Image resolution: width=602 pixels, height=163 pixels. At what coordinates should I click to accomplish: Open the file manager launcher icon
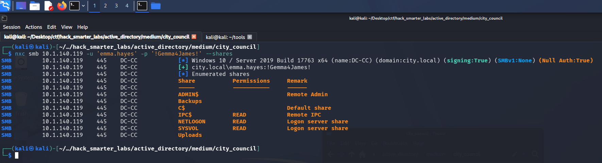(35, 6)
